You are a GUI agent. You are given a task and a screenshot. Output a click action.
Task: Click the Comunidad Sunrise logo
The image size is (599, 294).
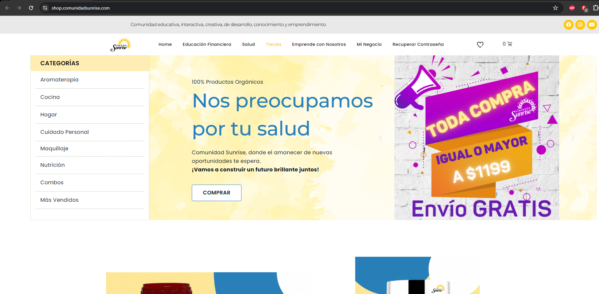[121, 44]
